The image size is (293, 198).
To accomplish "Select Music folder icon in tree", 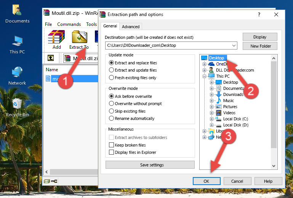I will pos(219,101).
